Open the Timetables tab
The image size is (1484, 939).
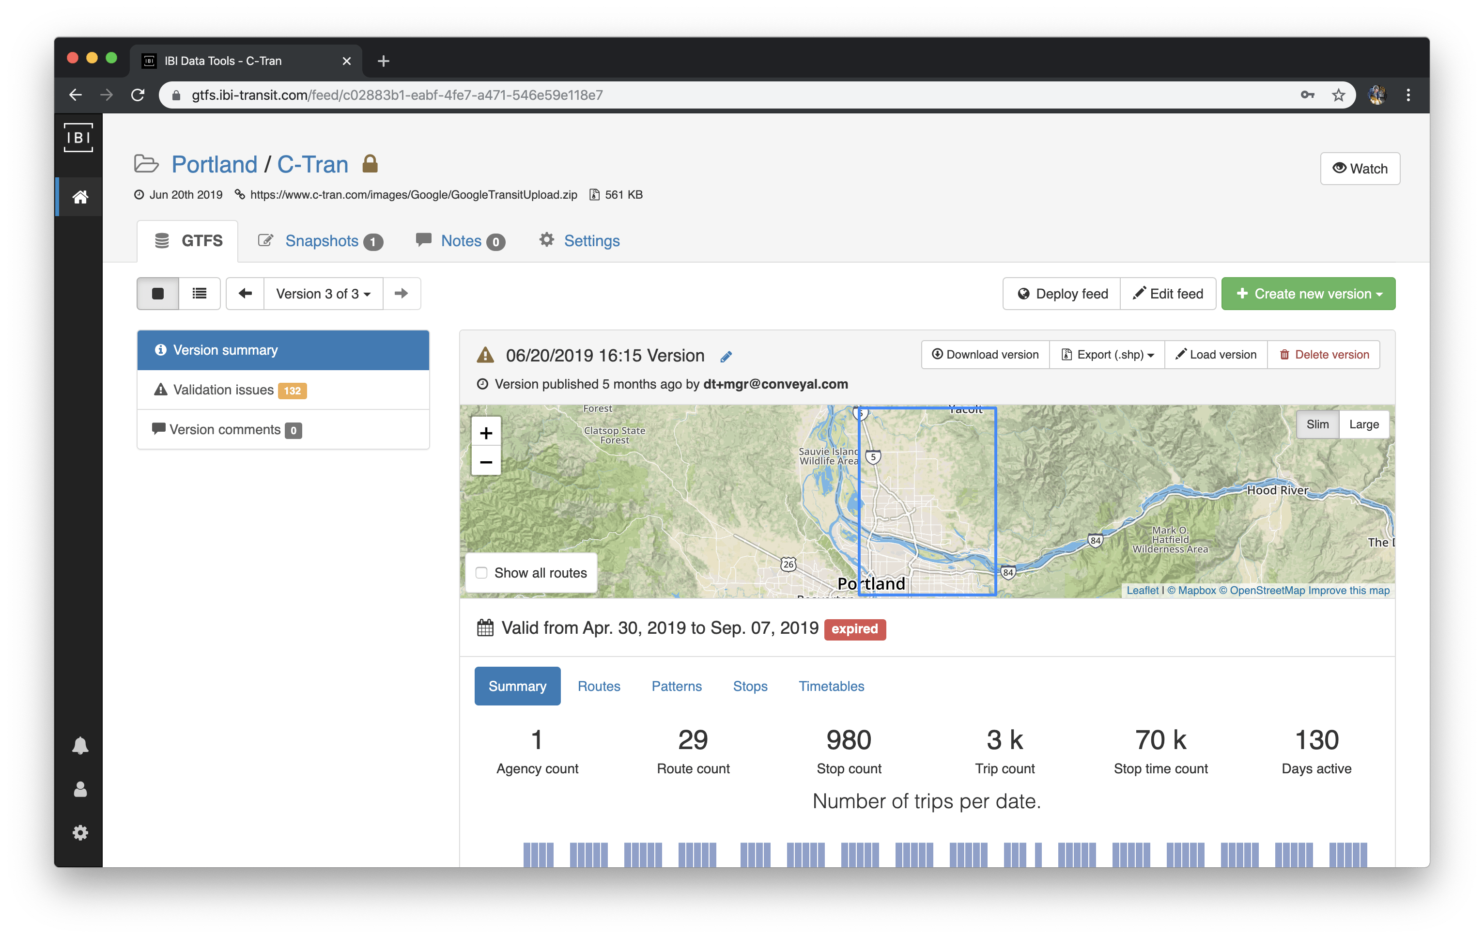click(x=832, y=686)
